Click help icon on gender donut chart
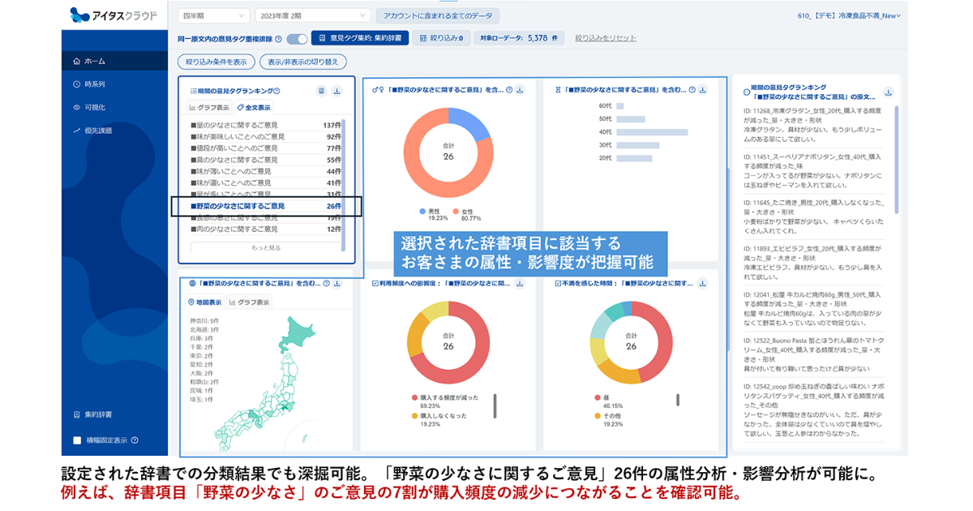 click(509, 90)
